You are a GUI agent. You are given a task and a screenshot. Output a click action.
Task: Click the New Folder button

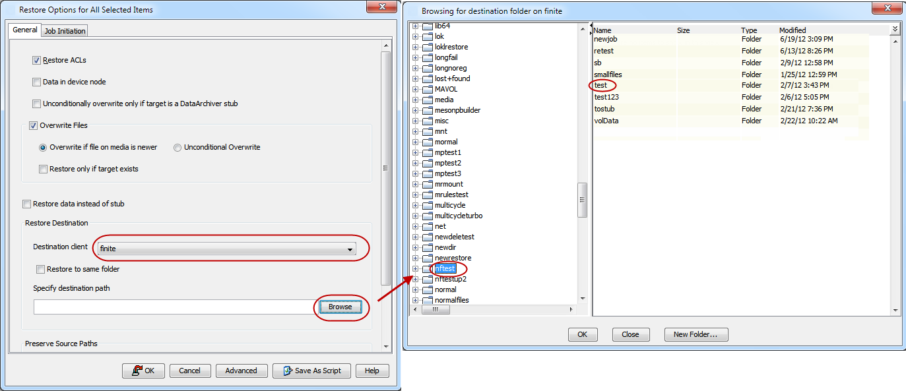(696, 334)
